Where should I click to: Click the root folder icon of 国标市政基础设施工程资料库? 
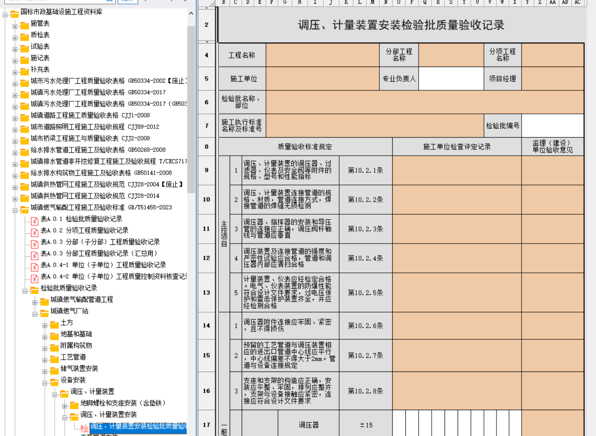tap(15, 14)
